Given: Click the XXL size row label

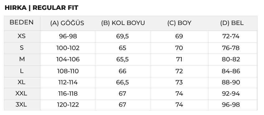Looking at the screenshot, I should (x=21, y=93).
